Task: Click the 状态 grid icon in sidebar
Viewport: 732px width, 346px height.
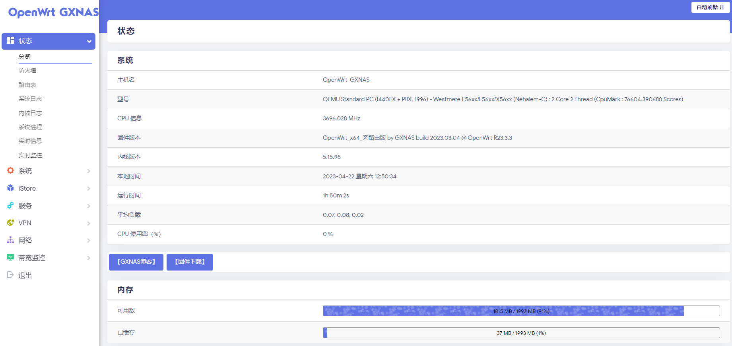Action: (x=10, y=41)
